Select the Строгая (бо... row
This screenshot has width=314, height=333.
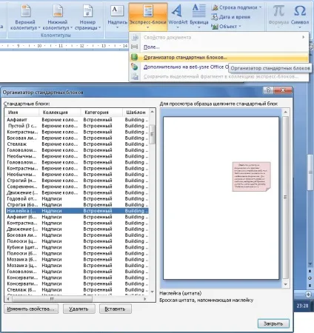point(77,205)
